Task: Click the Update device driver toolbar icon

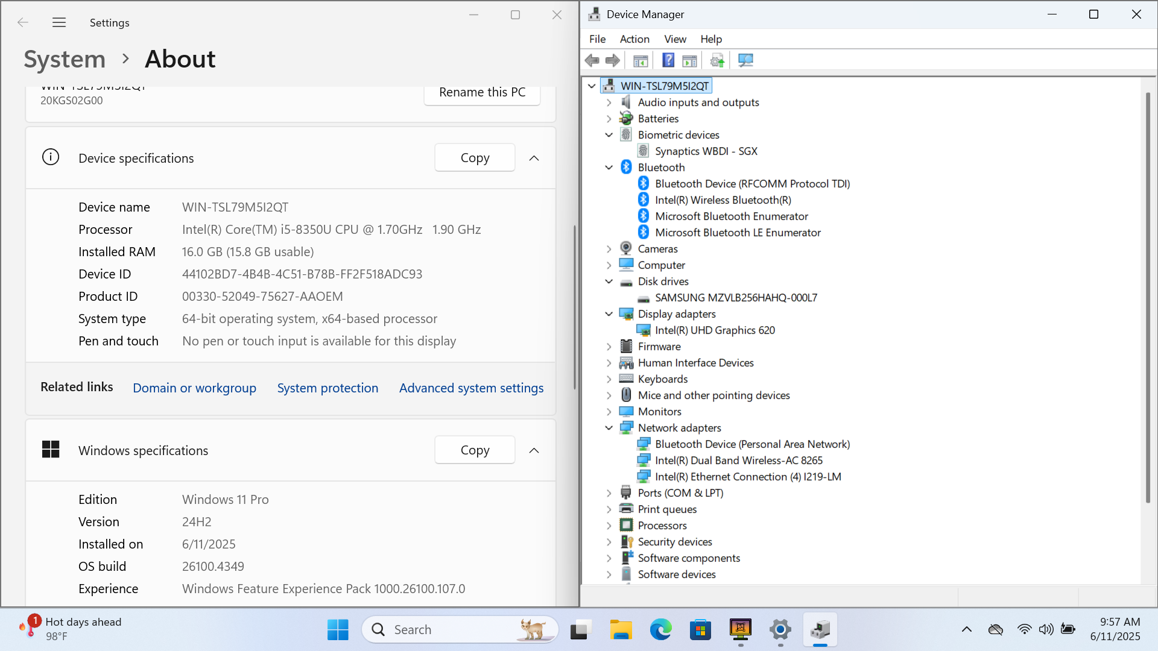Action: tap(717, 60)
